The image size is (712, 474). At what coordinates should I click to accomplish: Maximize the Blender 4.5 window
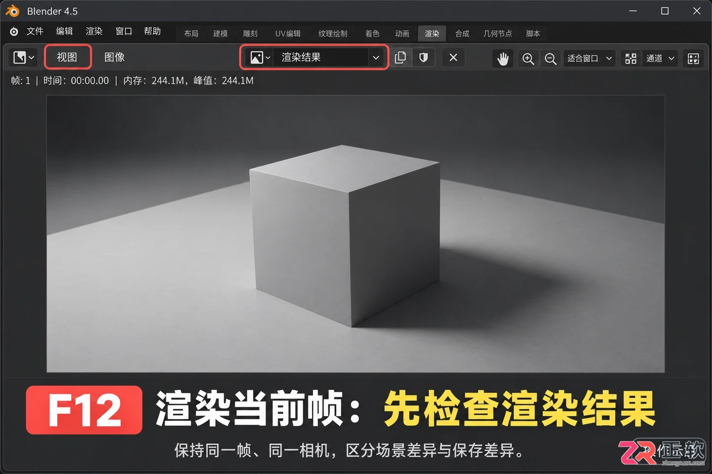point(665,11)
